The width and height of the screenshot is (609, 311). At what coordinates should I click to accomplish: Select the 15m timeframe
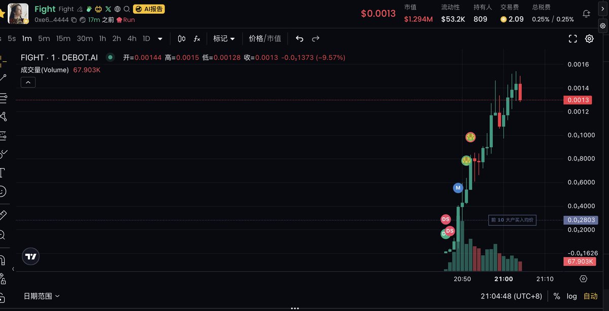pyautogui.click(x=63, y=38)
